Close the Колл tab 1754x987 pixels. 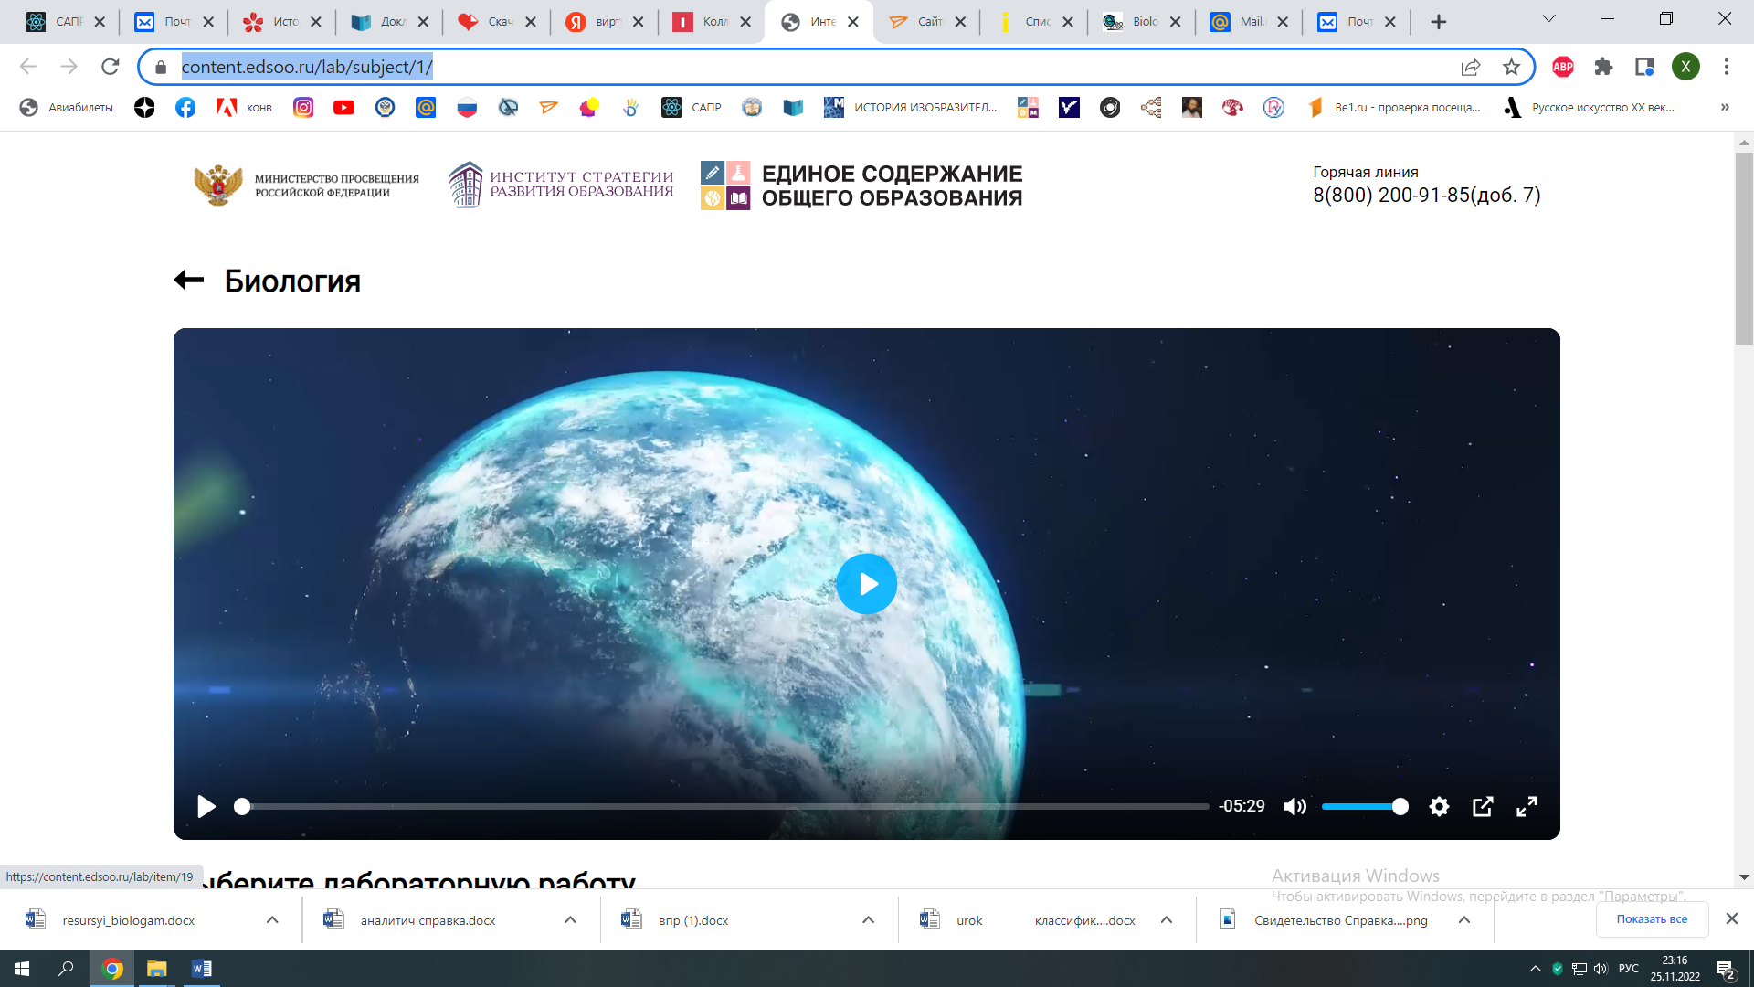tap(745, 22)
